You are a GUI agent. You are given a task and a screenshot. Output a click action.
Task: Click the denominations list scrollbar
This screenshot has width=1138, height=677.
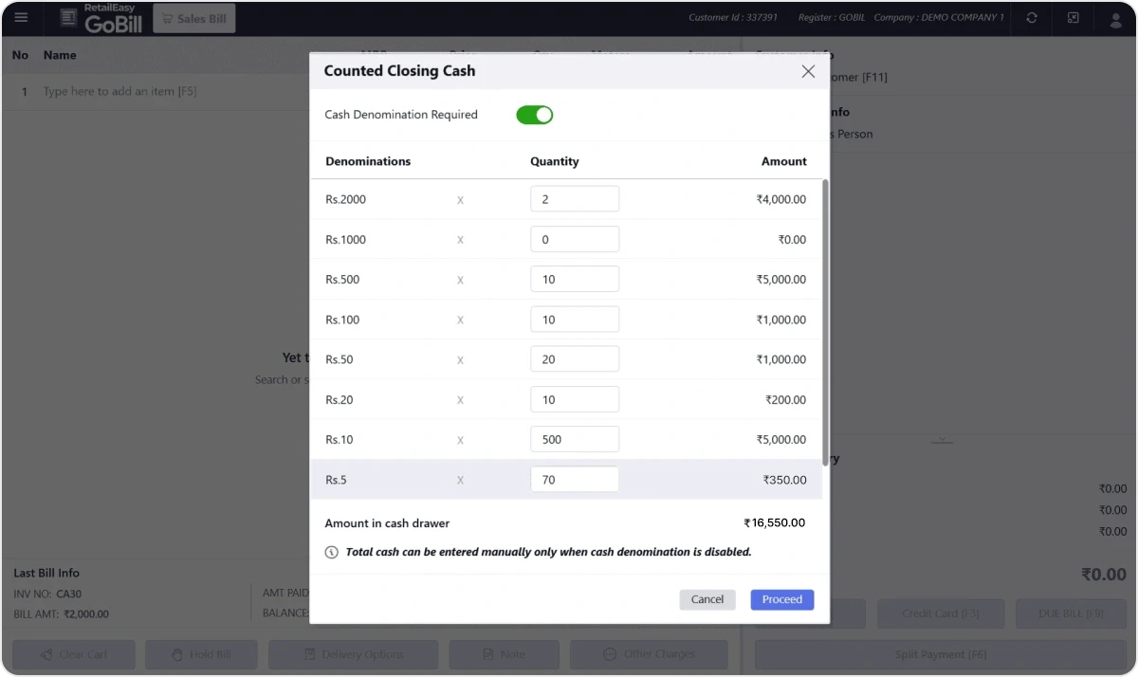[825, 322]
